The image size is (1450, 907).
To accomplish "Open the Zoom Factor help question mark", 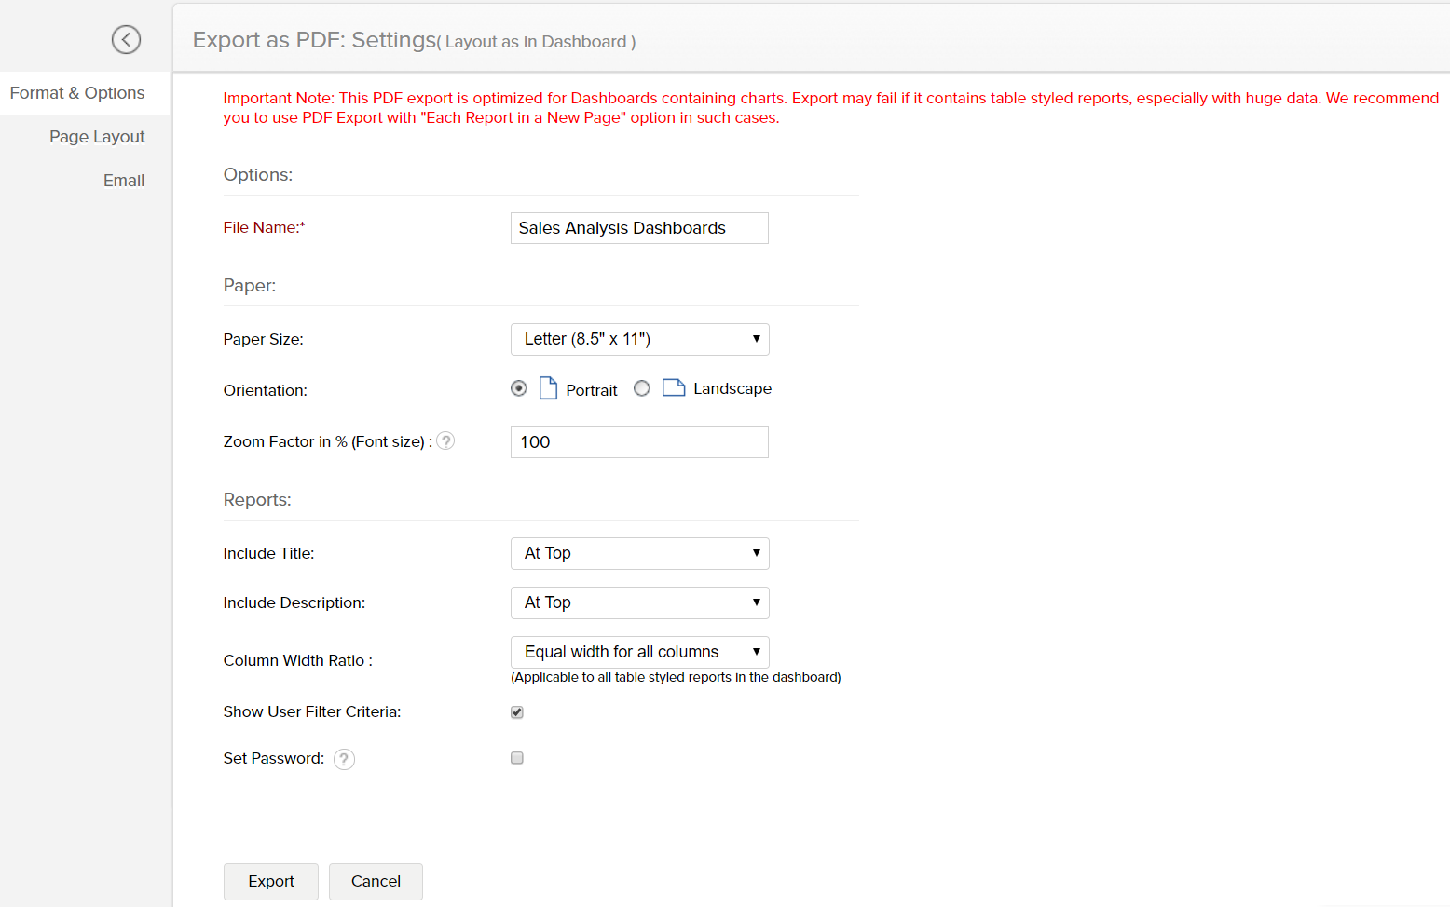I will (x=446, y=441).
